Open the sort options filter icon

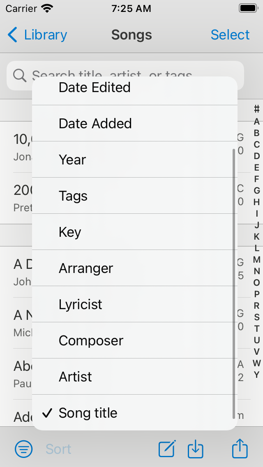[23, 449]
